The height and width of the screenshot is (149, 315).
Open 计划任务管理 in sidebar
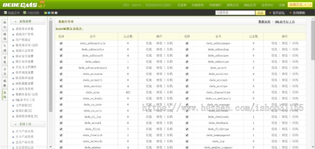(24, 89)
